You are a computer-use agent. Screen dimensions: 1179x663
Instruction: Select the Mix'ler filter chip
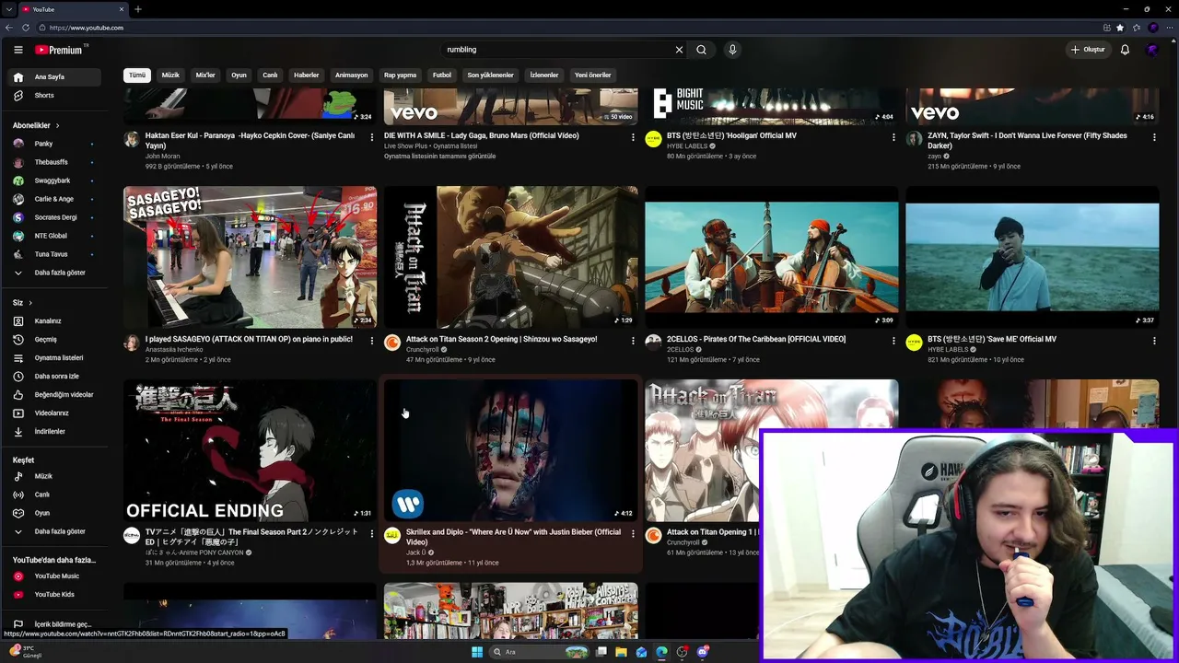pos(205,76)
